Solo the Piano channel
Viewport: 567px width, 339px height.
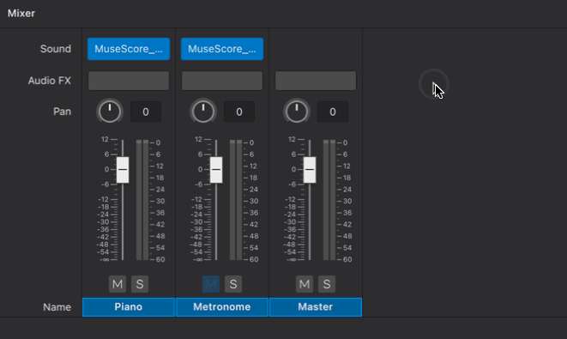point(140,284)
